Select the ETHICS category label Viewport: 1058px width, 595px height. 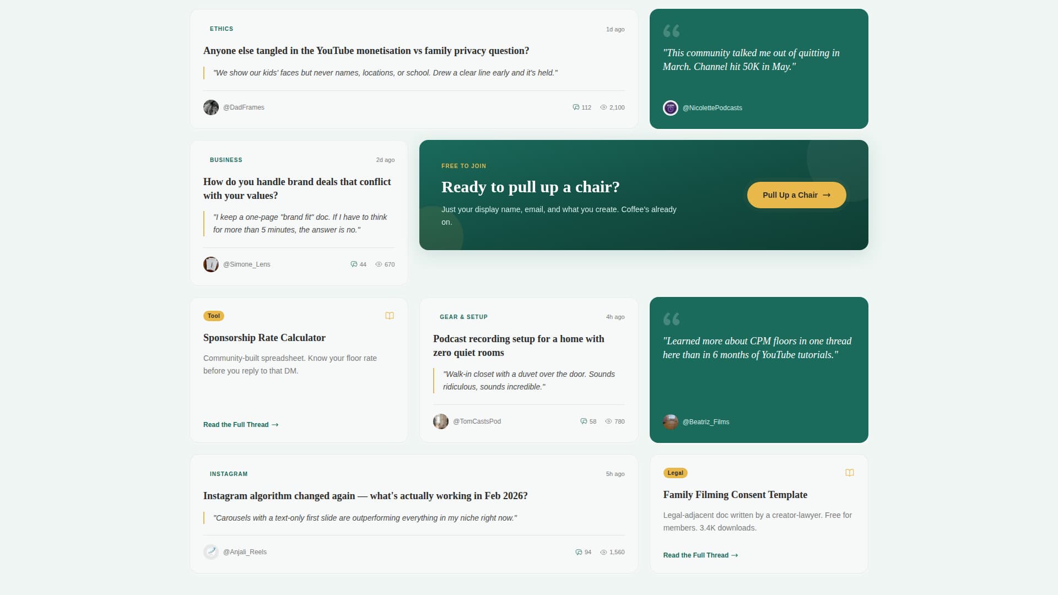221,29
